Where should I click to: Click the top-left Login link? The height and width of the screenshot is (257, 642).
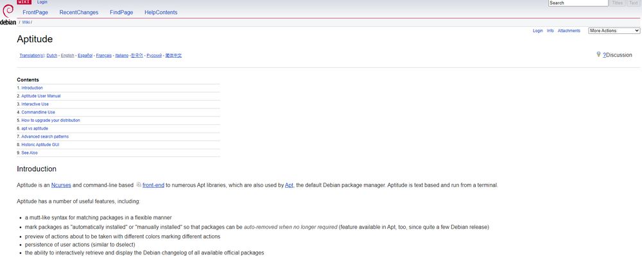coord(42,2)
